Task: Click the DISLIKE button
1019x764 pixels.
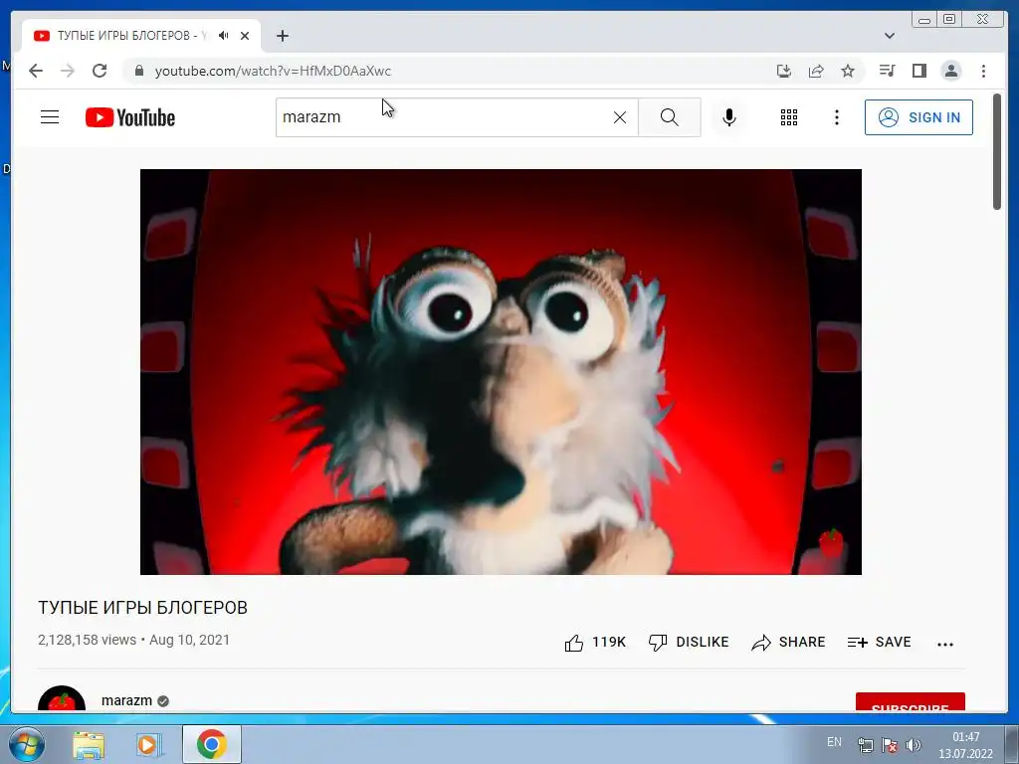Action: click(689, 643)
